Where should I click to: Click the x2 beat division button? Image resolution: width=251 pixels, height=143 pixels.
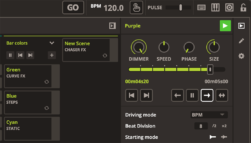(x=224, y=126)
